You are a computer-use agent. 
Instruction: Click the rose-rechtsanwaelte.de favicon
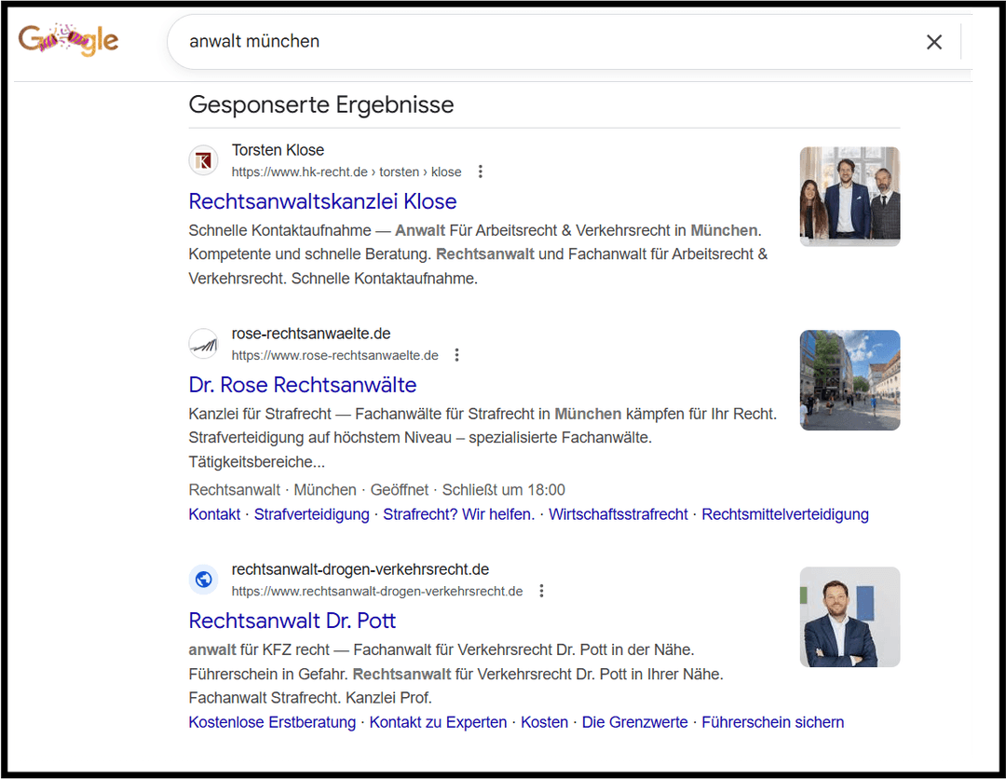point(203,343)
